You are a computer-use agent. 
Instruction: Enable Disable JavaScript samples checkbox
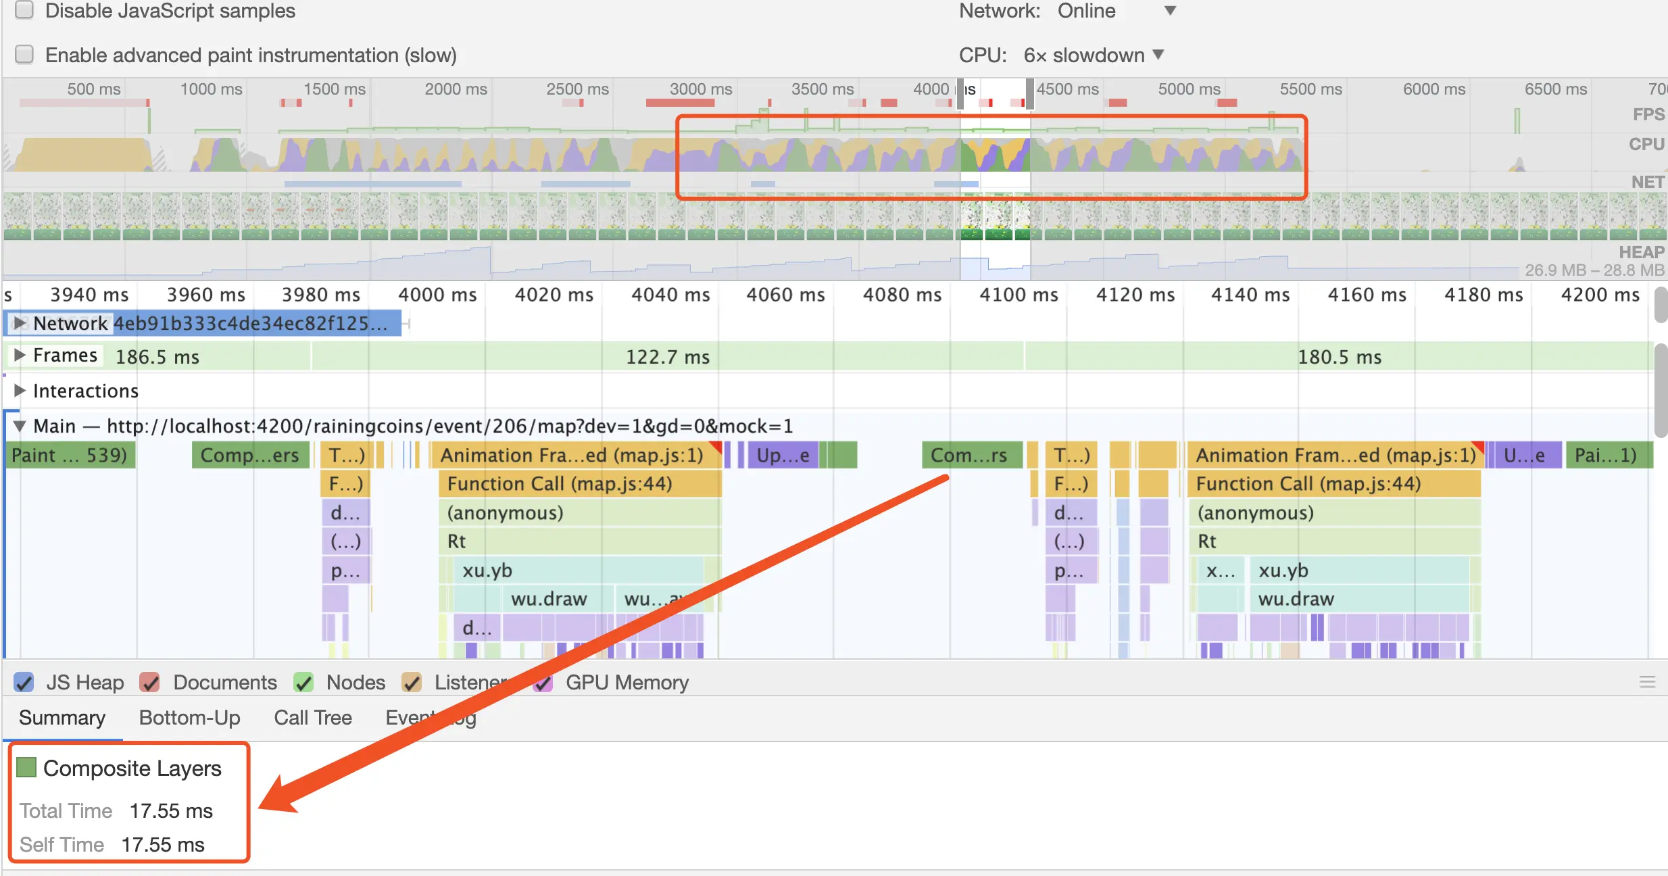pyautogui.click(x=24, y=10)
